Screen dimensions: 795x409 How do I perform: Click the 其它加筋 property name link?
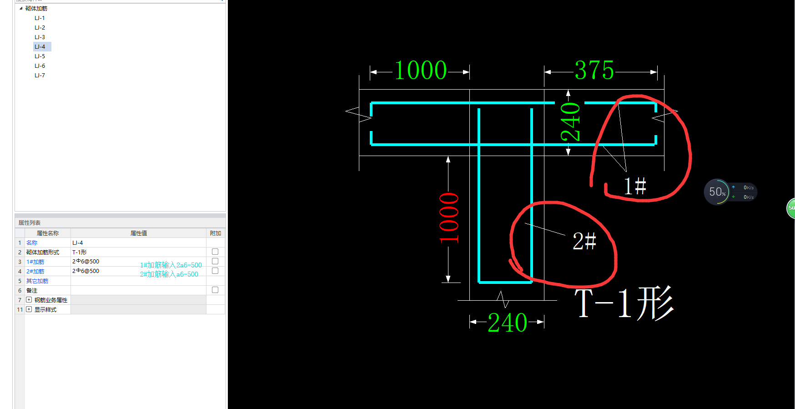(x=37, y=281)
